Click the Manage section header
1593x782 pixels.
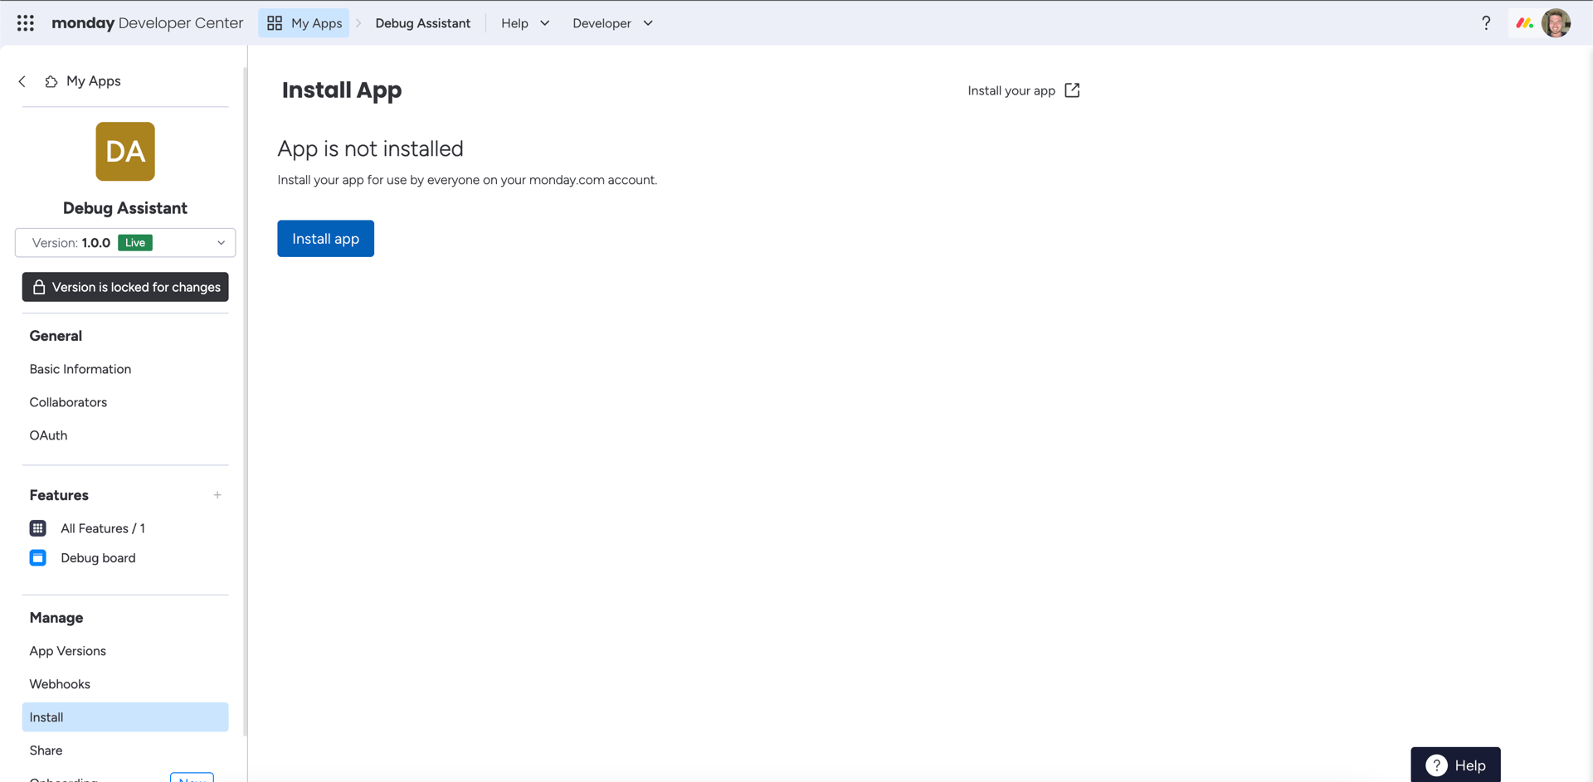pyautogui.click(x=56, y=618)
